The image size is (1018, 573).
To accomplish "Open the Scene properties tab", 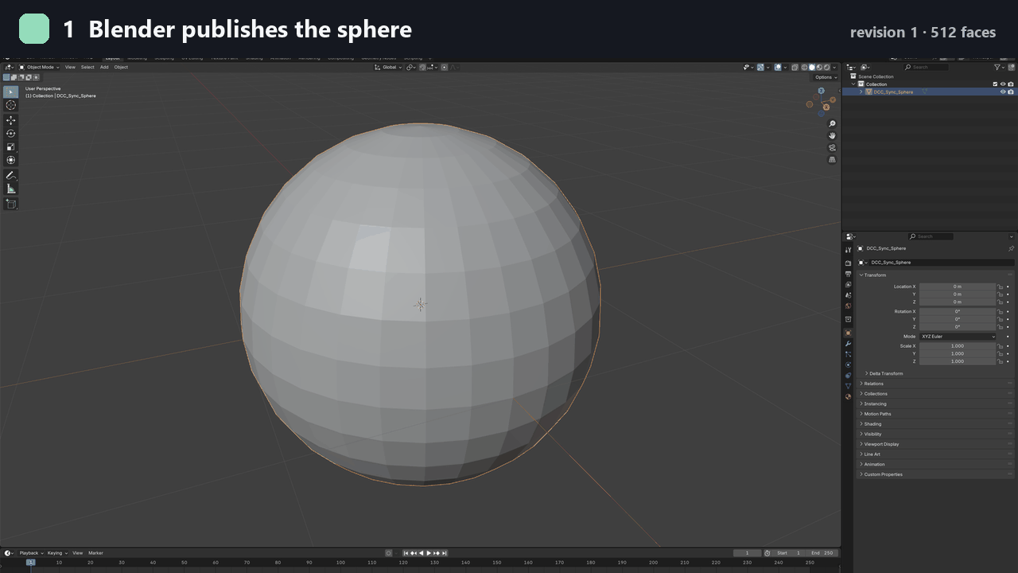I will coord(849,295).
